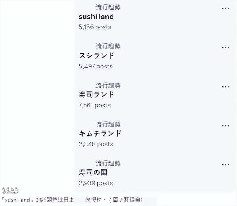Click 流行趨勢 label above 寿司の国
This screenshot has height=206, width=237.
pyautogui.click(x=108, y=163)
